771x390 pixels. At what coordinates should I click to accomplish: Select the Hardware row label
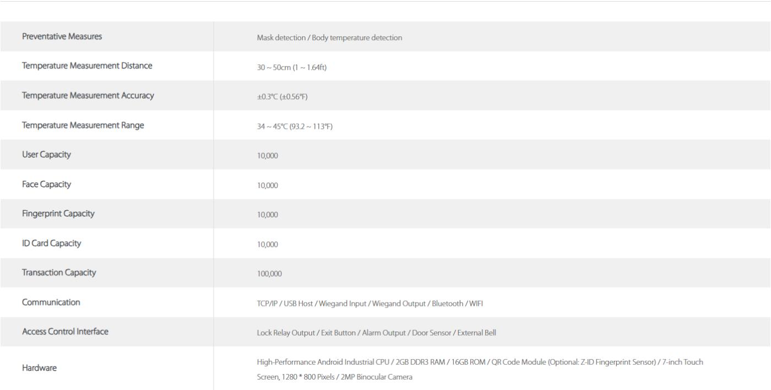pos(38,369)
